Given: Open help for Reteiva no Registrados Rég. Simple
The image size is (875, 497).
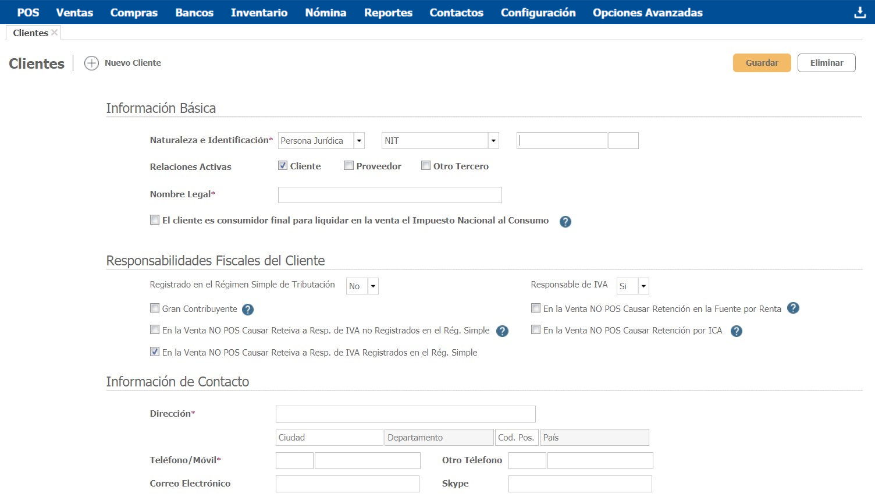Looking at the screenshot, I should click(x=502, y=331).
